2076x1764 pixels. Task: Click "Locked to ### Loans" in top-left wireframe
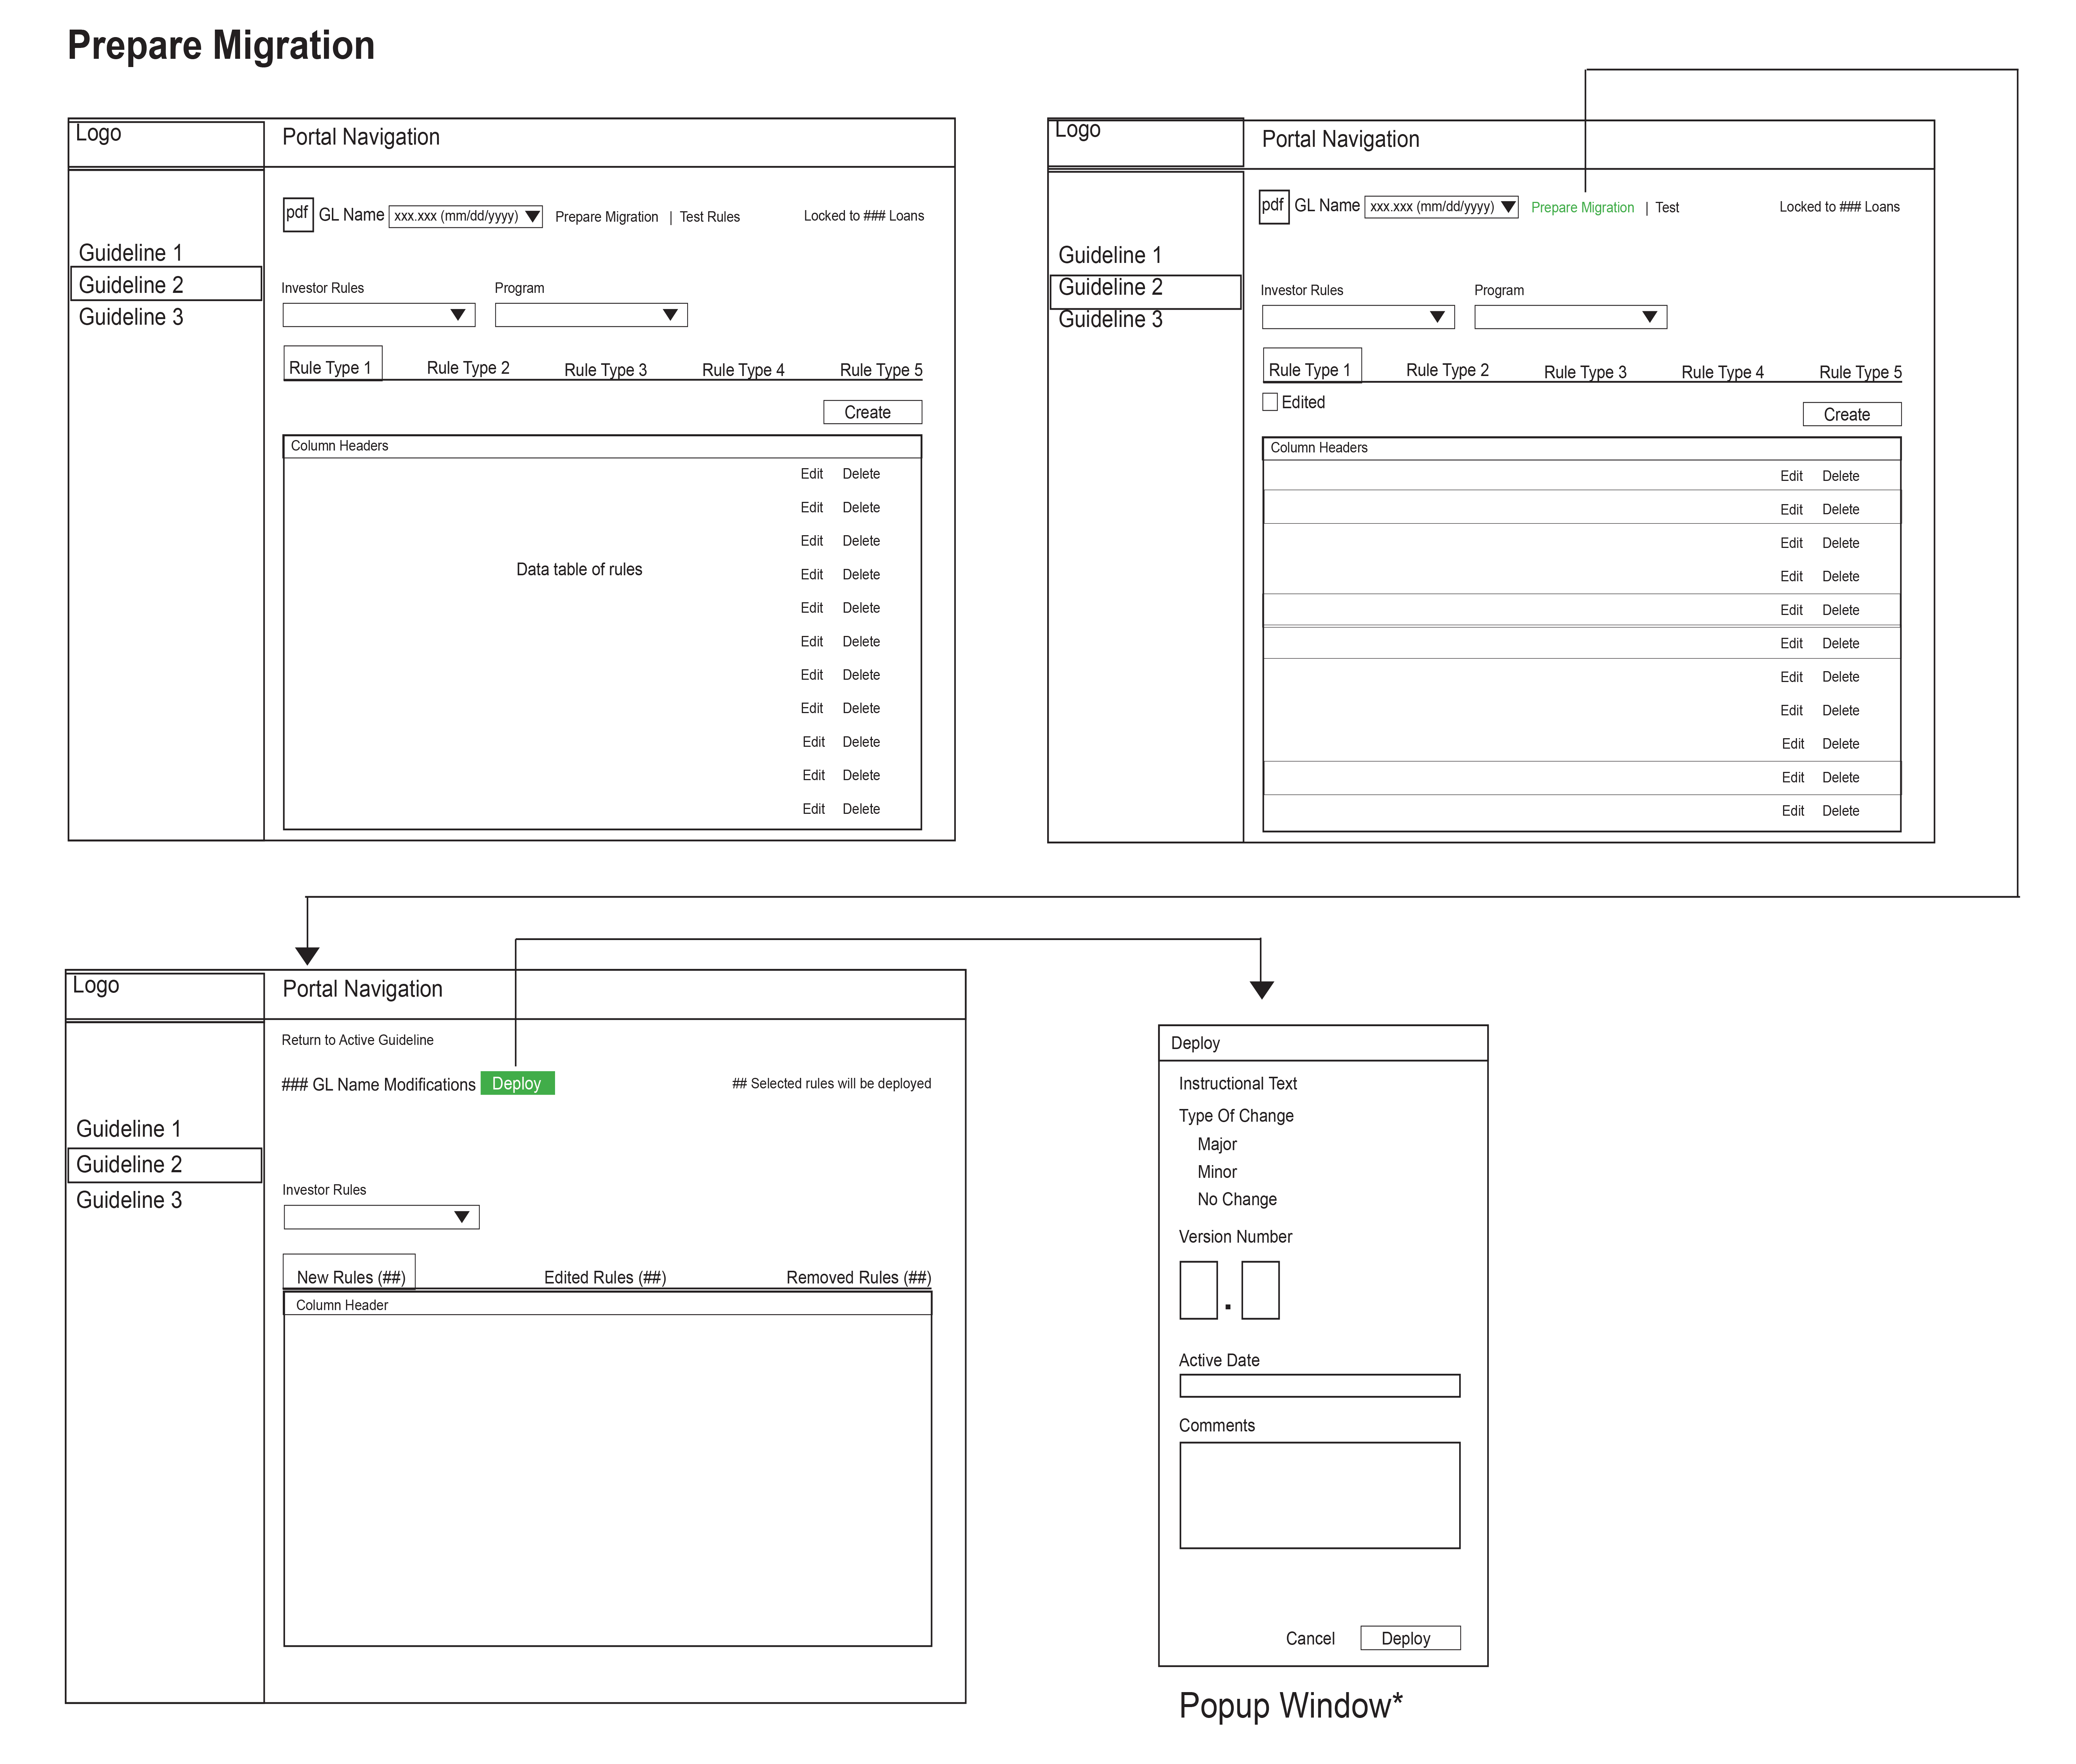[864, 216]
